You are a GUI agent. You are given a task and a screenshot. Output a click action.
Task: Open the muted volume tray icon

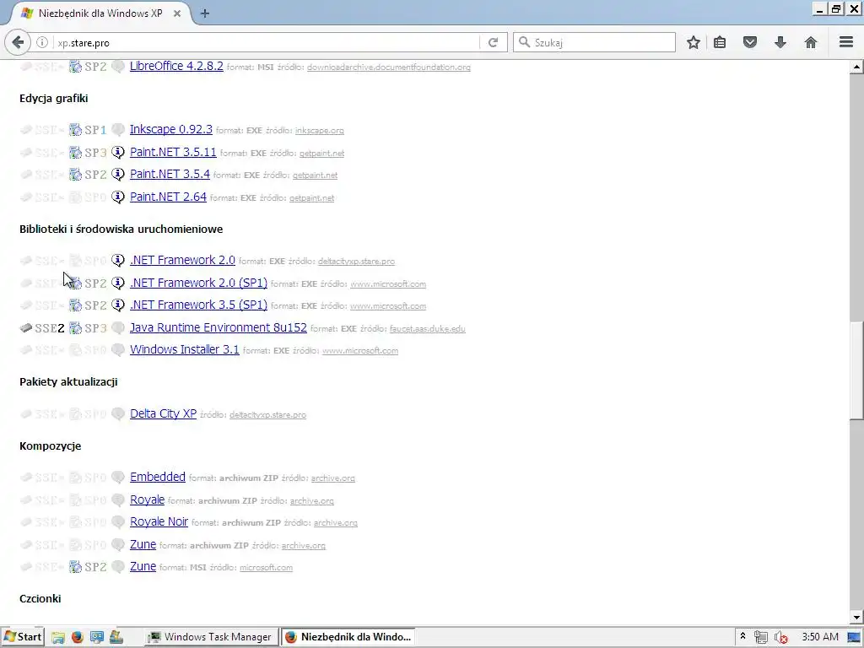[780, 638]
